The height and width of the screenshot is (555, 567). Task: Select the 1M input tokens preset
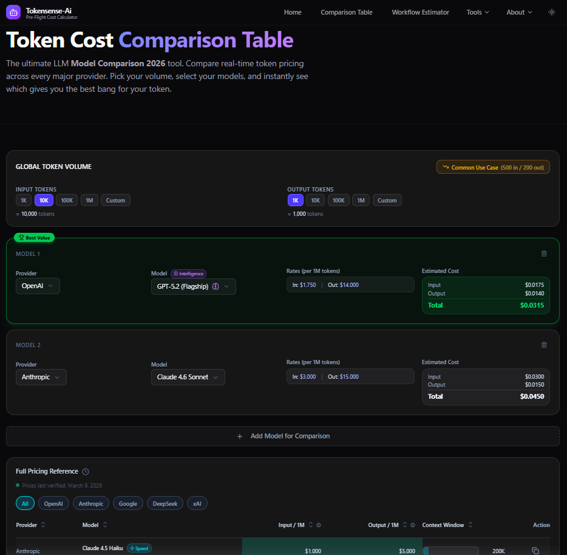(89, 200)
